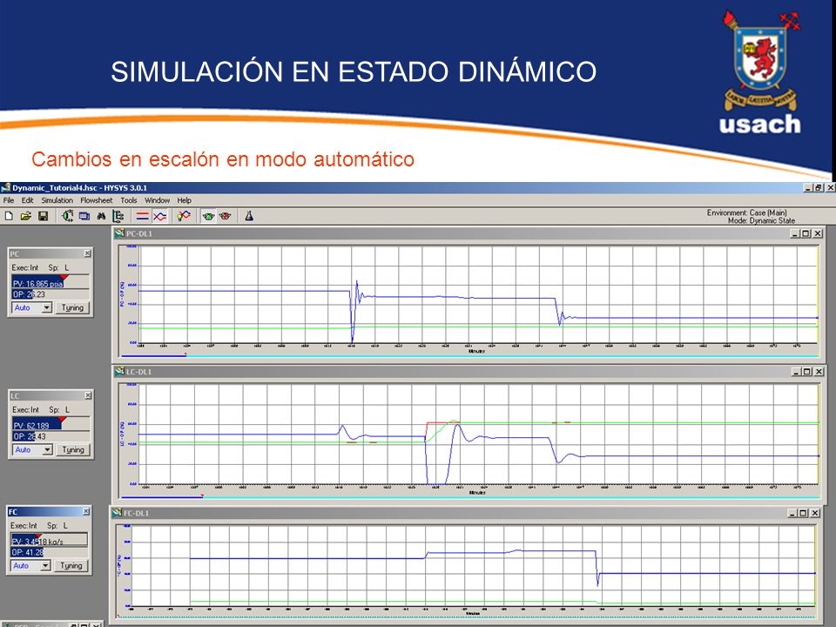Viewport: 836px width, 627px height.
Task: Open the Window menu
Action: [x=158, y=200]
